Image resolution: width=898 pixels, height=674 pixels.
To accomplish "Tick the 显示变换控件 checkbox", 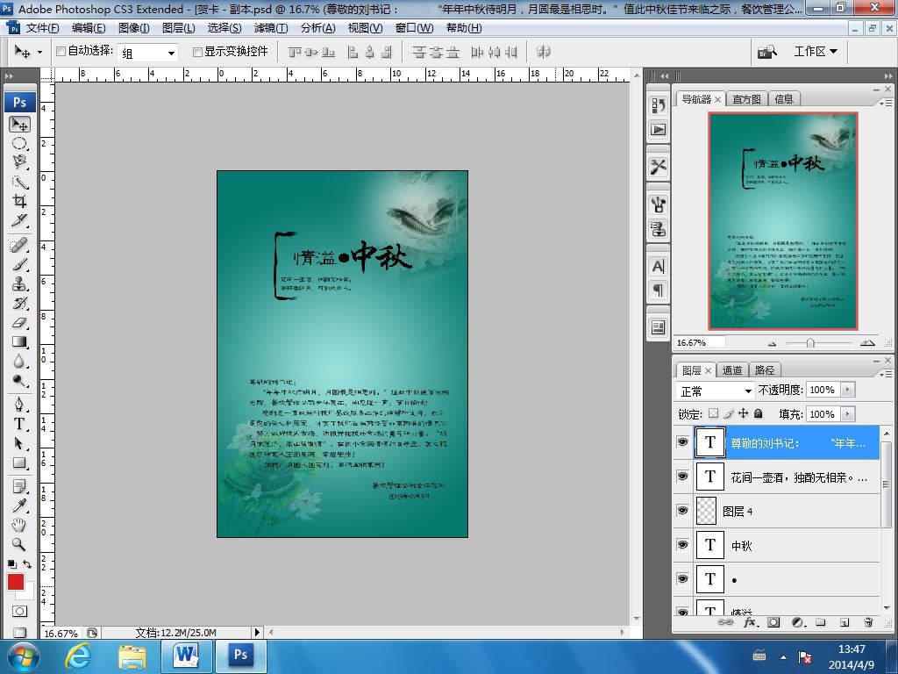I will click(x=197, y=52).
